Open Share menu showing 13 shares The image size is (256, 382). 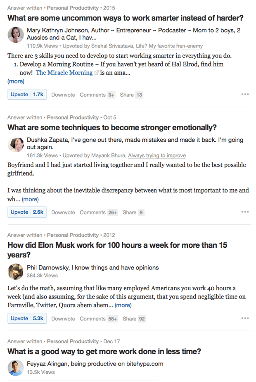[x=131, y=95]
